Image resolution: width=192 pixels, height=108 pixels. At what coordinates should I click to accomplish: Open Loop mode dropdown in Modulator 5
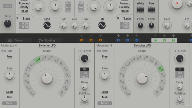[x=105, y=92]
